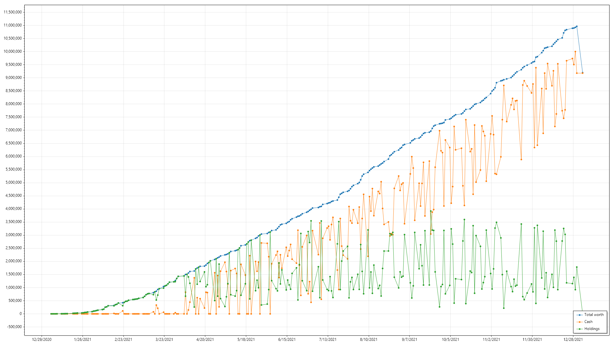Click the 7,000,000 y-axis label
The image size is (614, 345).
tap(14, 130)
